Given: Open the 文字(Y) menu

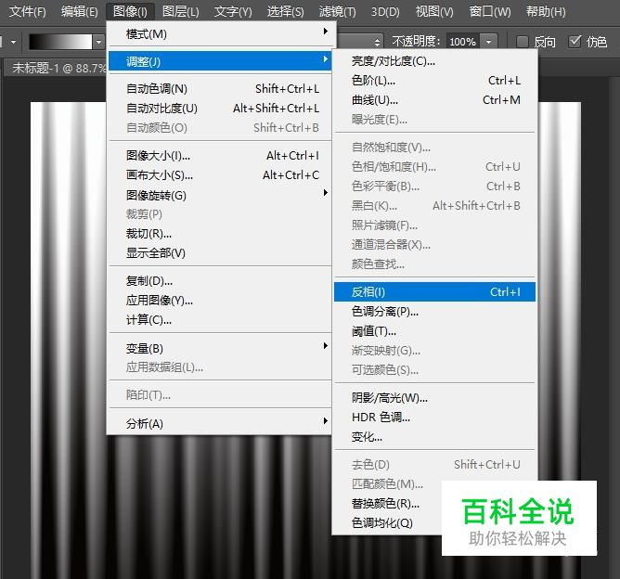Looking at the screenshot, I should [233, 11].
